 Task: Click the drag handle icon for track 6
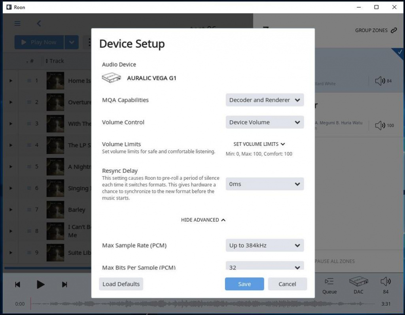point(29,188)
